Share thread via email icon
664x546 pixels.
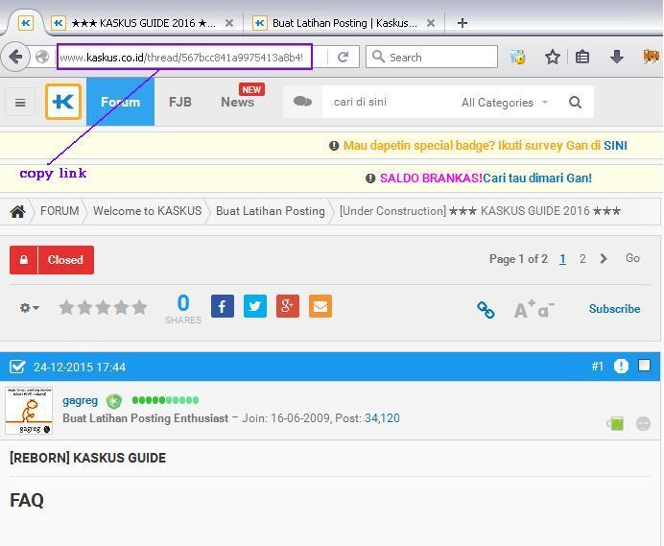[x=320, y=306]
